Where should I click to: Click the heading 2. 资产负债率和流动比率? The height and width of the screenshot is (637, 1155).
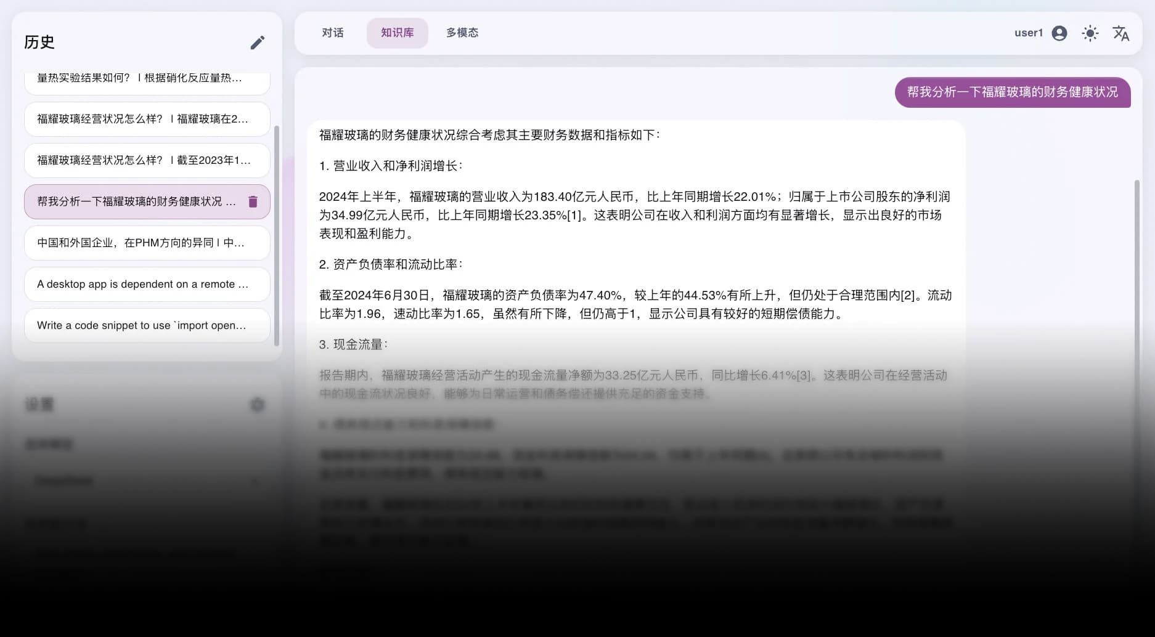tap(391, 264)
